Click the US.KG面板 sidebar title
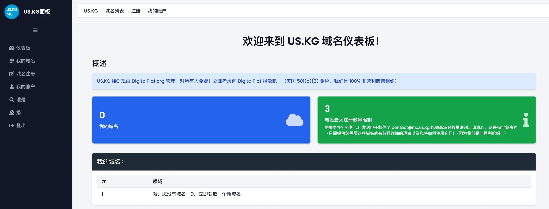 tap(37, 12)
